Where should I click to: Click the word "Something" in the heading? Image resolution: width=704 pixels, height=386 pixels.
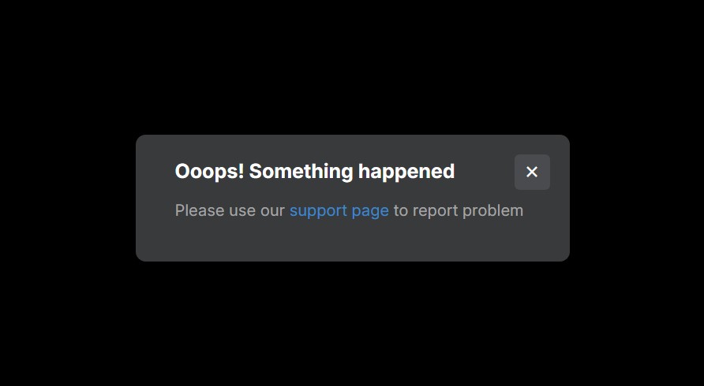coord(301,173)
